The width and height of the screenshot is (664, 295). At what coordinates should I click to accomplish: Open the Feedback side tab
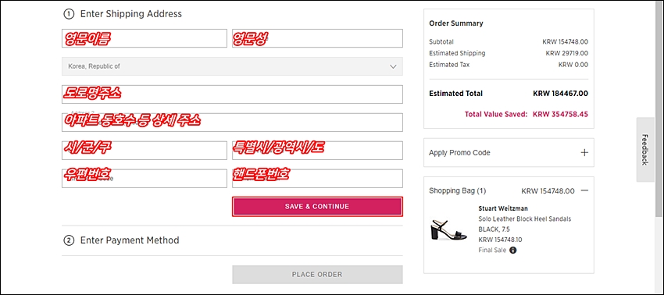[645, 149]
